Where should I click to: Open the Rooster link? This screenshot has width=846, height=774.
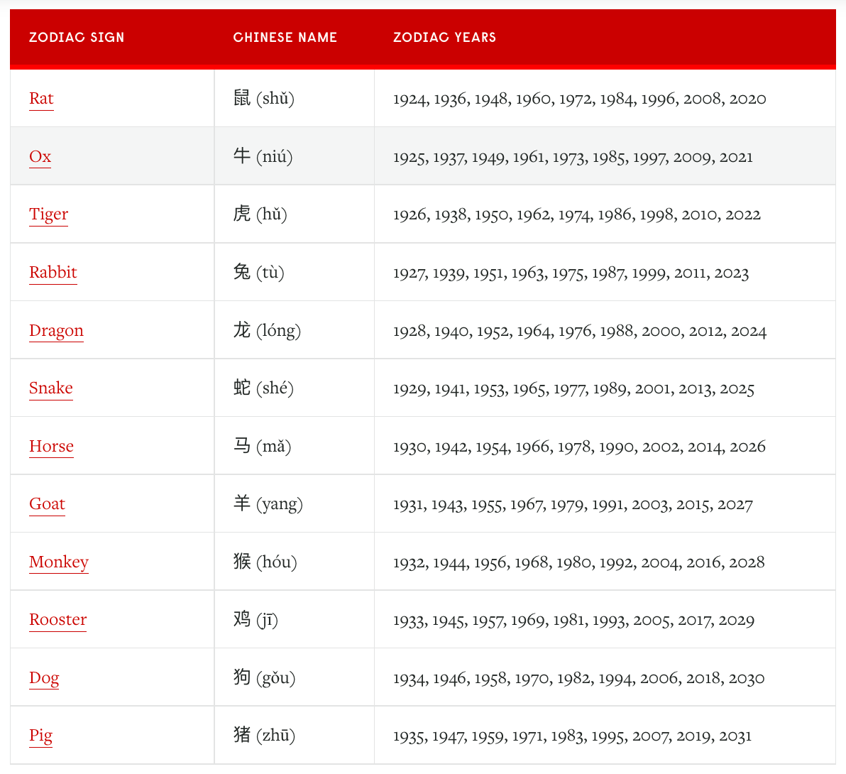click(x=57, y=620)
